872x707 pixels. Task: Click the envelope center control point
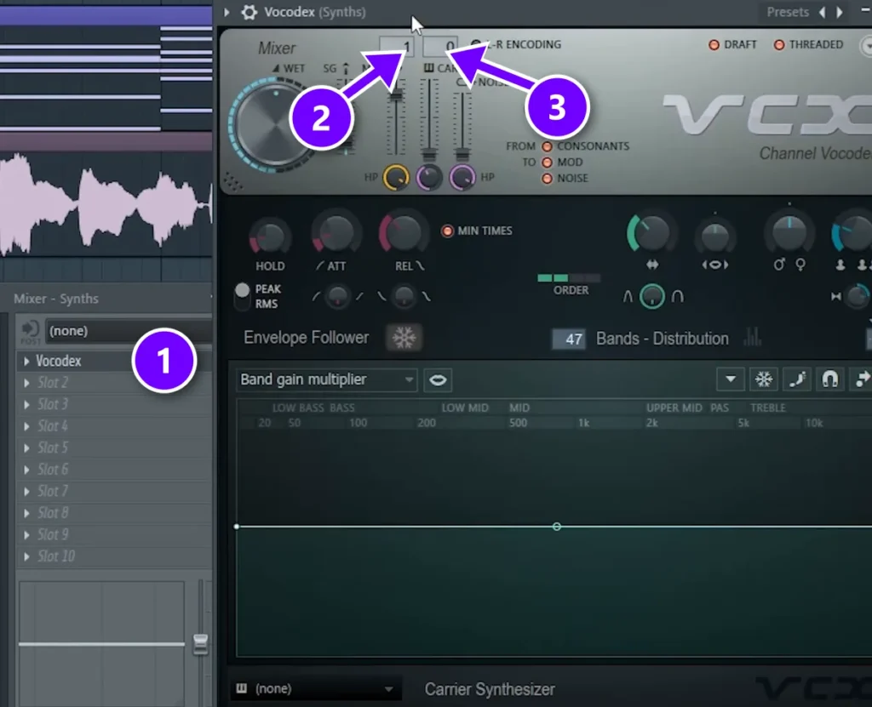pos(557,527)
